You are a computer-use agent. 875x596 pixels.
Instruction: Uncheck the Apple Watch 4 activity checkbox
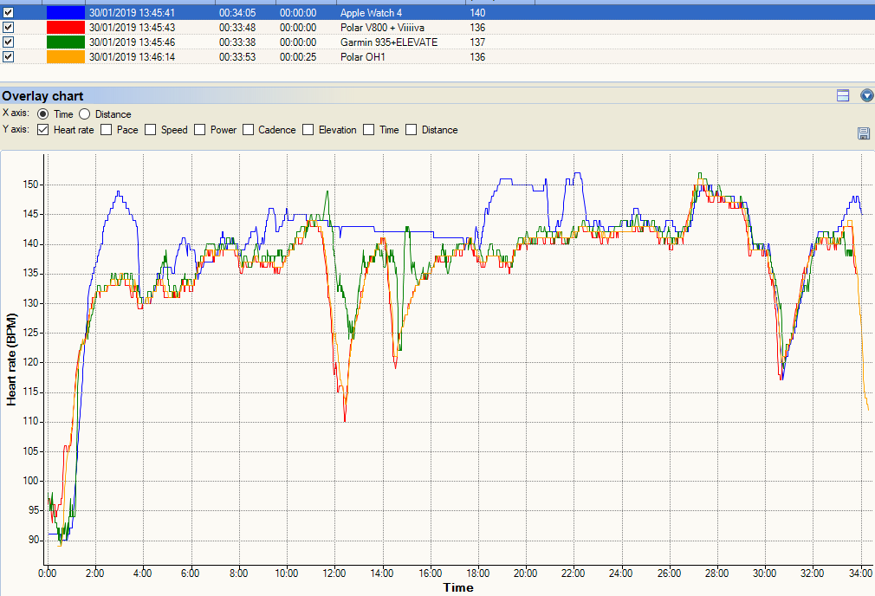click(9, 13)
